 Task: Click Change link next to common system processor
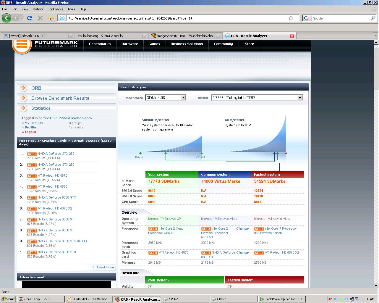click(x=242, y=229)
